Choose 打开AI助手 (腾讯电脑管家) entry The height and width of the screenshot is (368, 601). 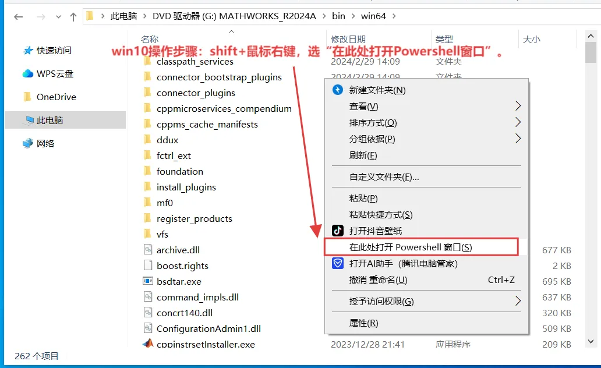(x=426, y=264)
